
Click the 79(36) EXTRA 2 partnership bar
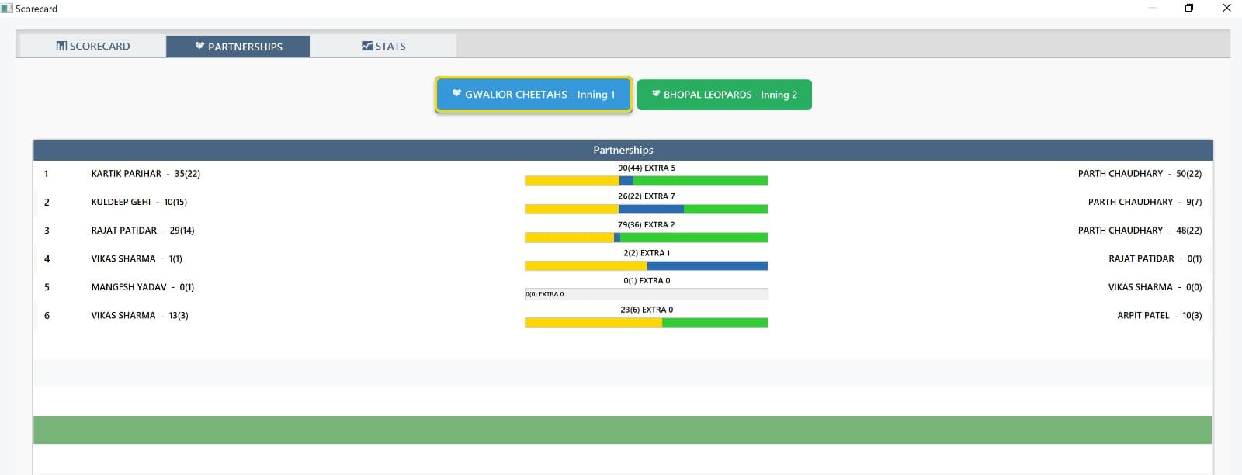(x=647, y=237)
